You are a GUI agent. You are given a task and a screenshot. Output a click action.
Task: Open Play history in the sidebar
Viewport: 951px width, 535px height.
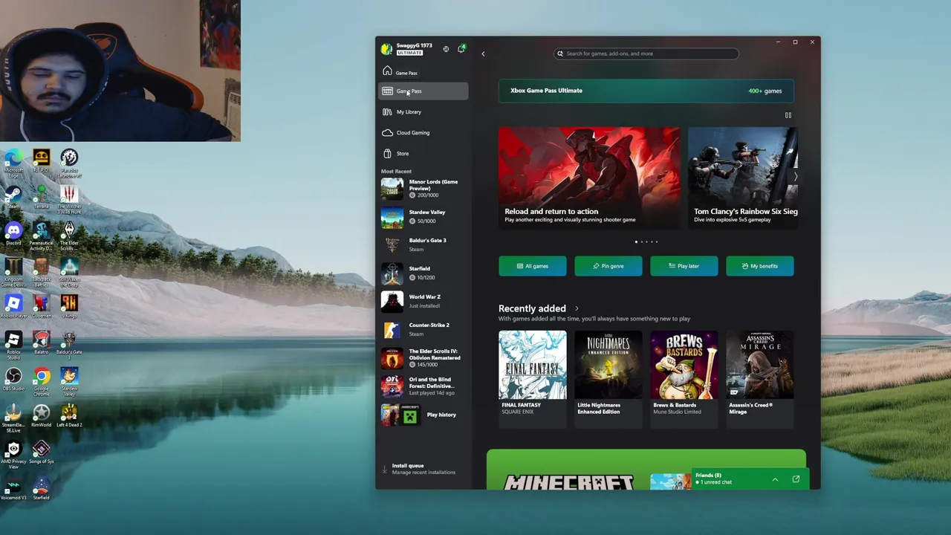click(x=423, y=415)
